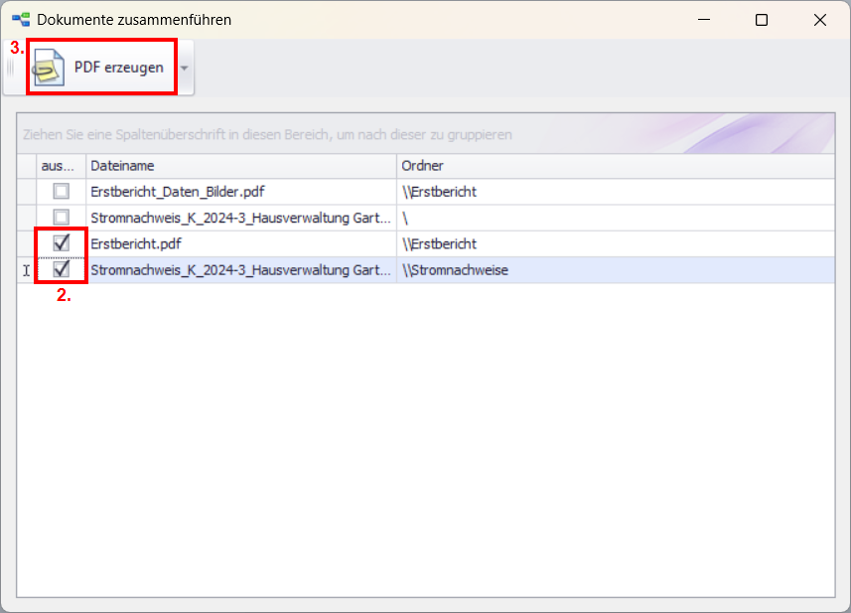Click the PDF erzeugen toolbar button

(101, 68)
